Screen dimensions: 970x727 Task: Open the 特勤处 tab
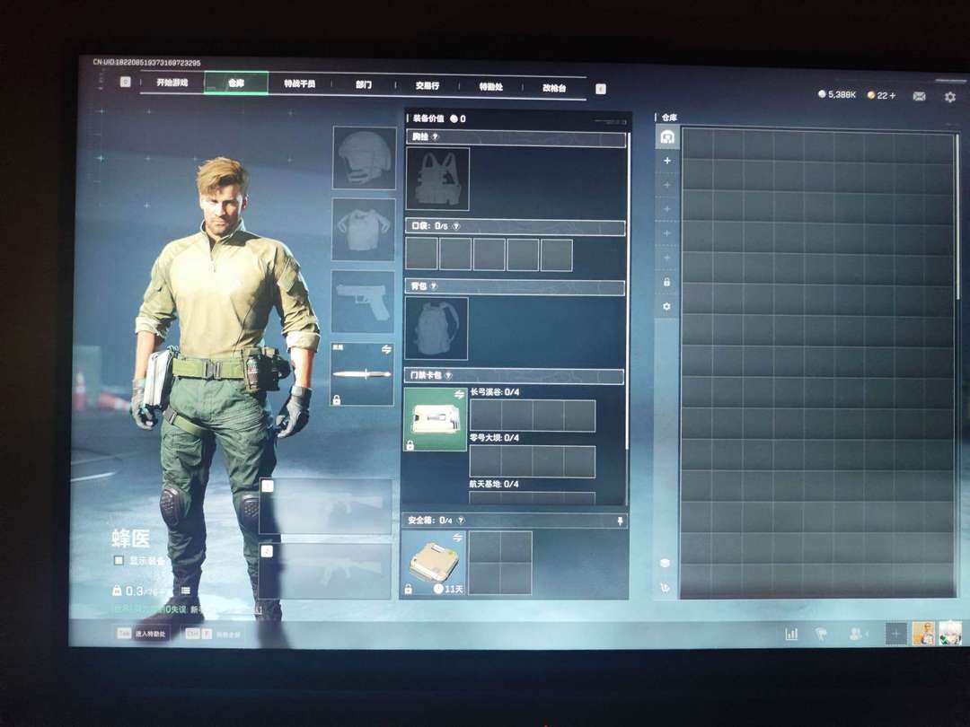[x=491, y=86]
